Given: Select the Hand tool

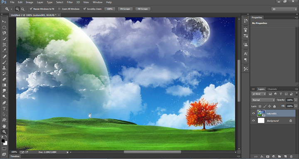Looking at the screenshot, I should pyautogui.click(x=4, y=126).
